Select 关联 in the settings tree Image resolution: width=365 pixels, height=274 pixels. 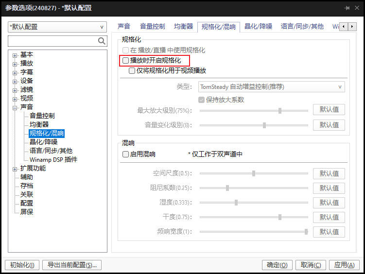tap(27, 194)
